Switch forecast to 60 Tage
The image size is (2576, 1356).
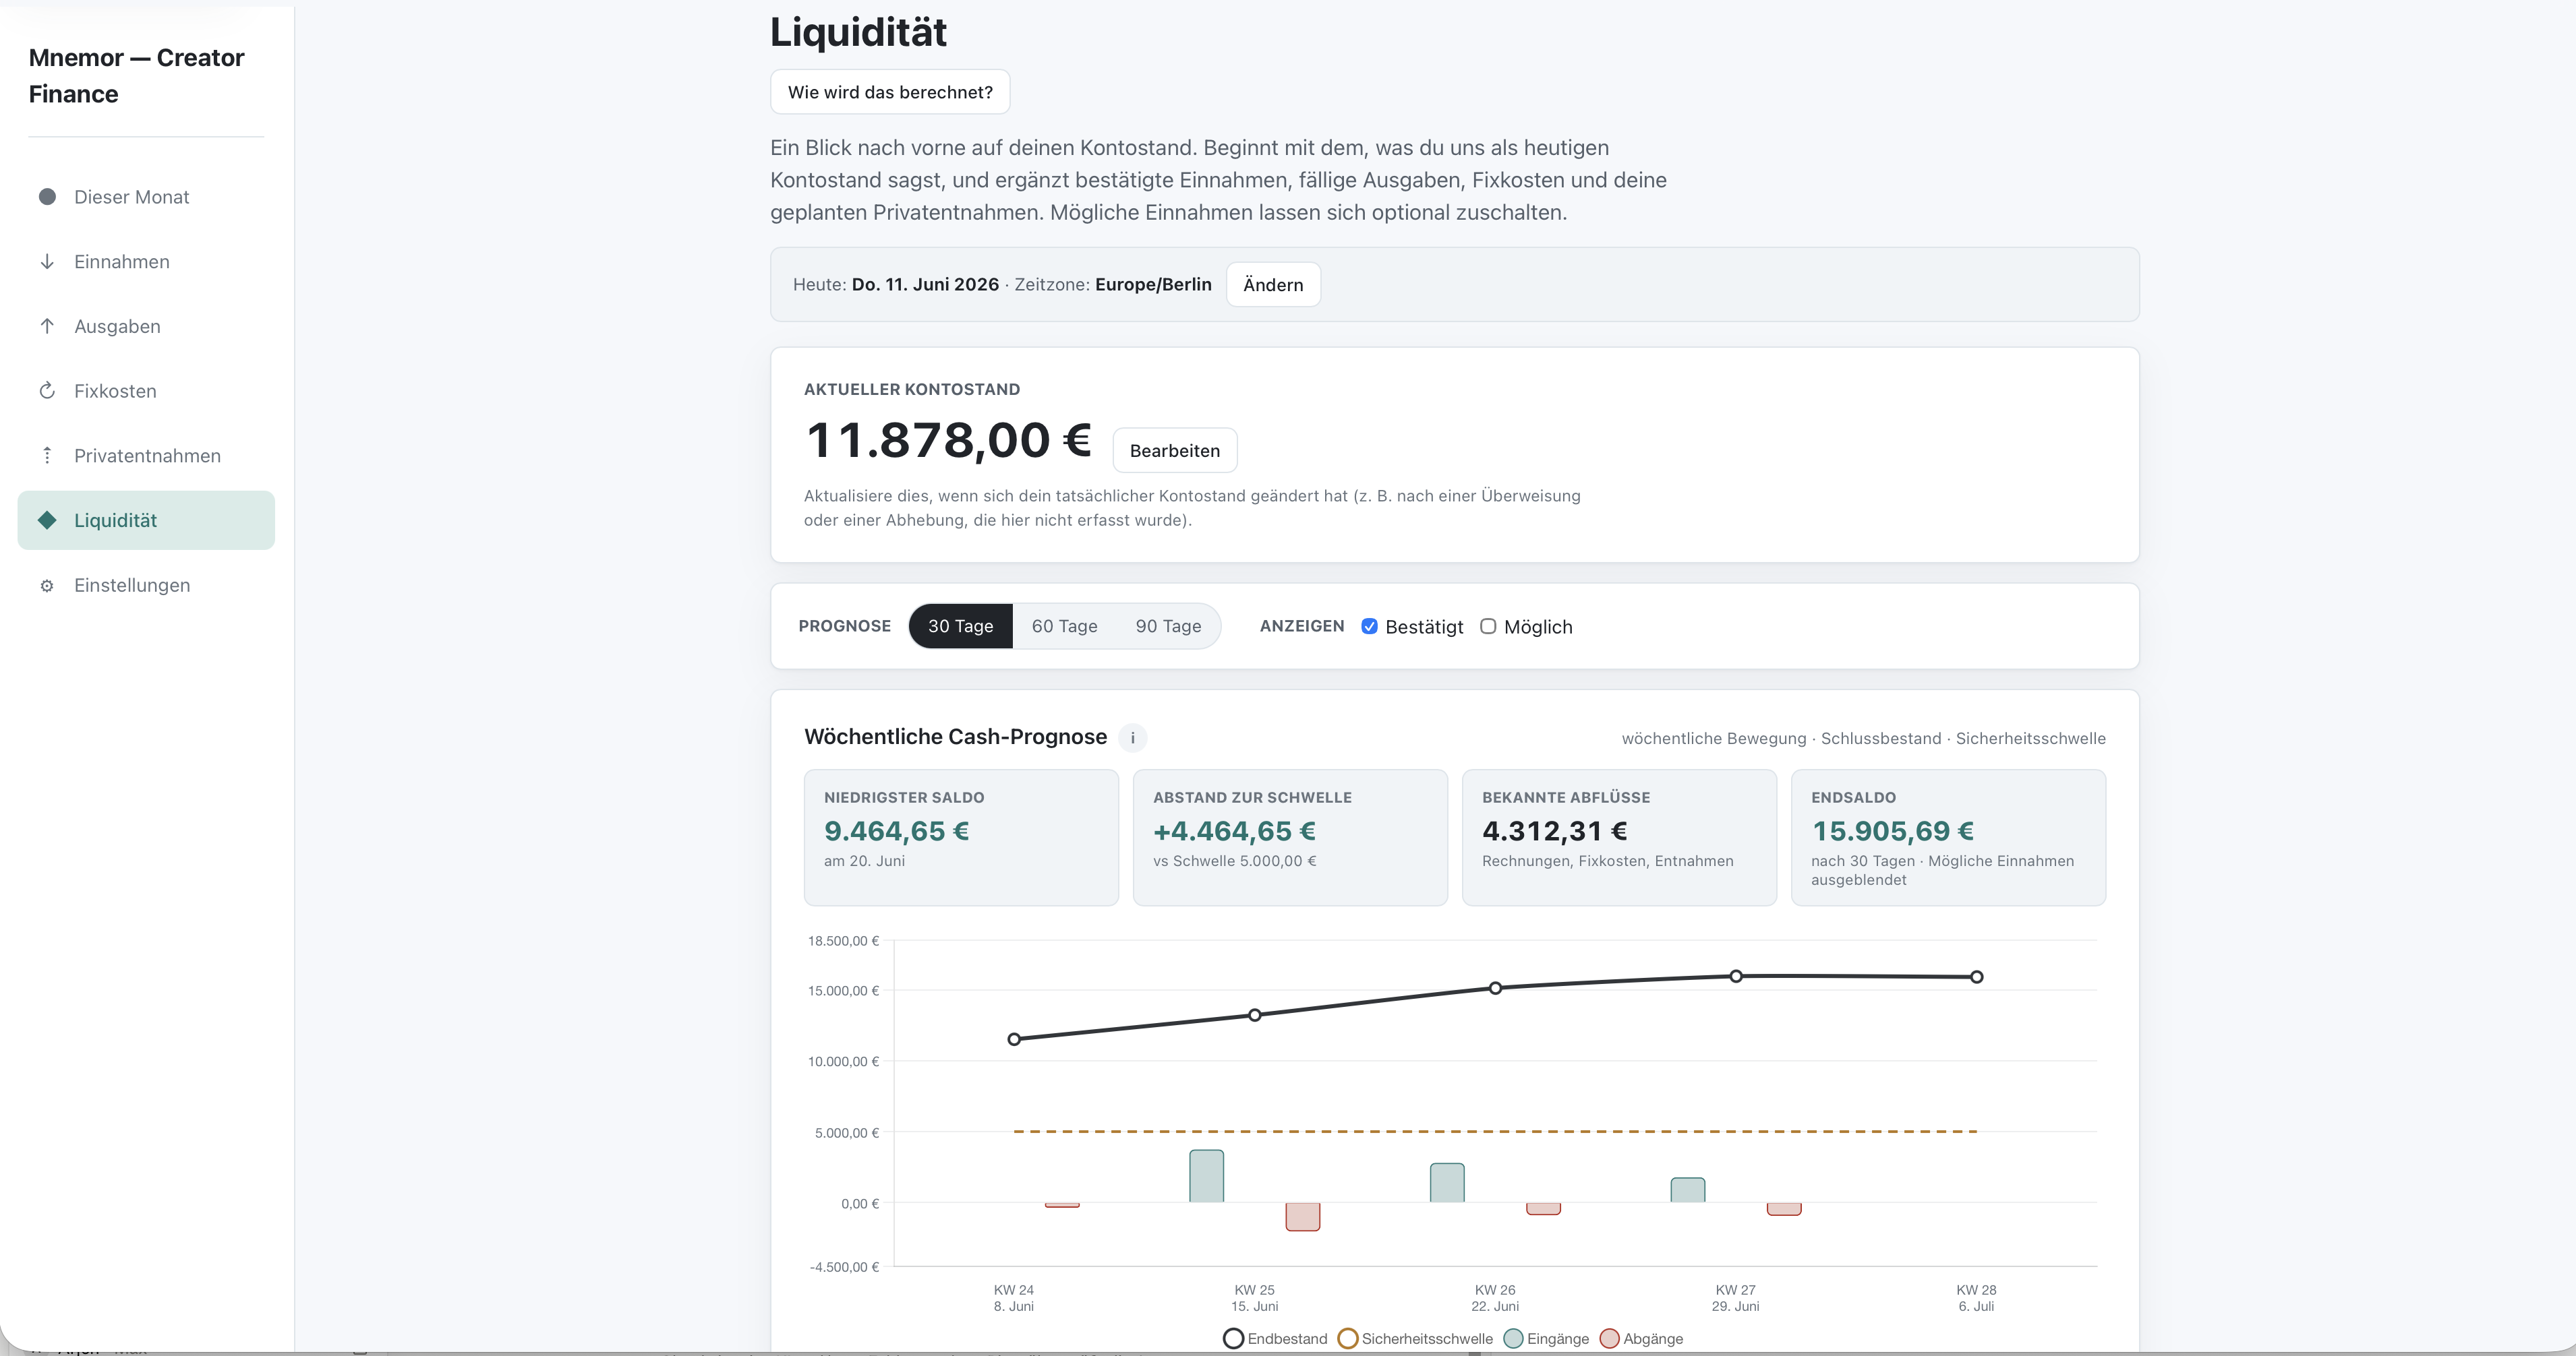click(1064, 625)
